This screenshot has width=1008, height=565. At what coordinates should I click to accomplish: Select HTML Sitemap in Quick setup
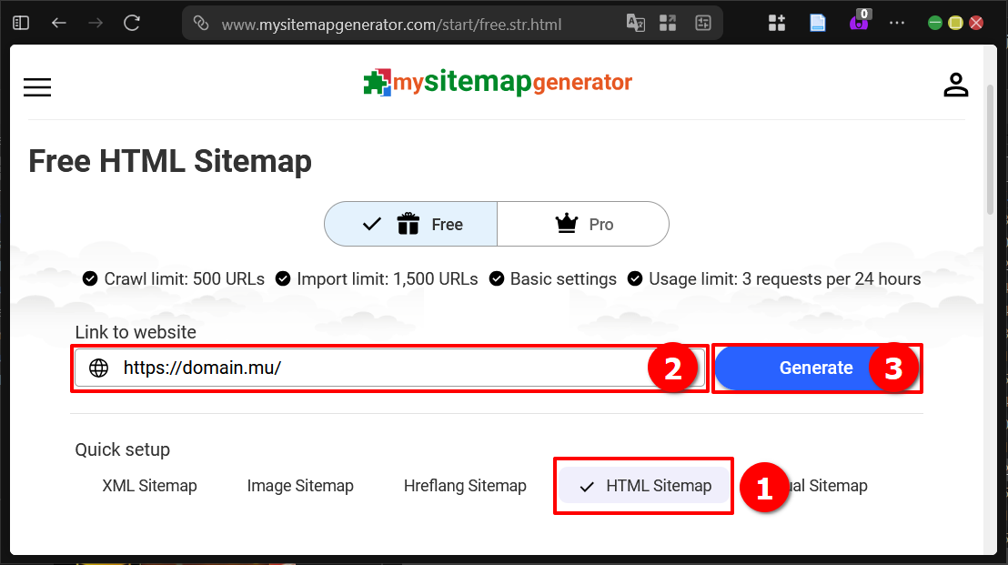pyautogui.click(x=642, y=485)
